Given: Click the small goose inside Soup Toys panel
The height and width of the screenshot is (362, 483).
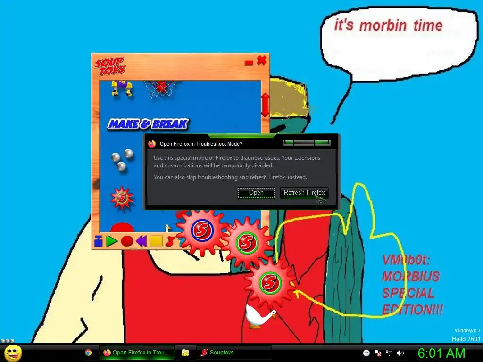Looking at the screenshot, I should [168, 228].
